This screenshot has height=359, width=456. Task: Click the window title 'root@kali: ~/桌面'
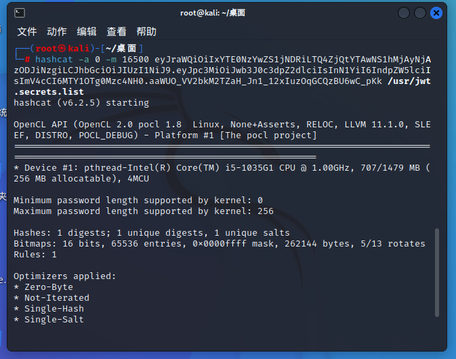[213, 13]
